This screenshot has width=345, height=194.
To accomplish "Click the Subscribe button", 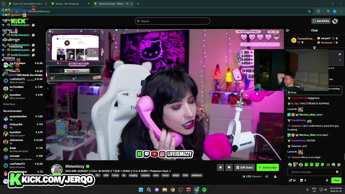I will coord(268,167).
